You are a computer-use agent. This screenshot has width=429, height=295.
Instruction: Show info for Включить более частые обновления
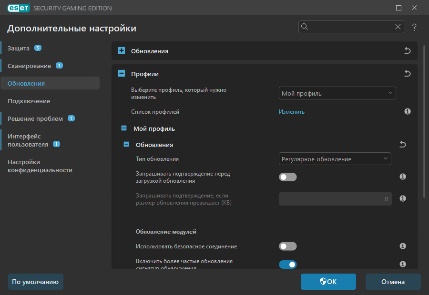point(402,264)
